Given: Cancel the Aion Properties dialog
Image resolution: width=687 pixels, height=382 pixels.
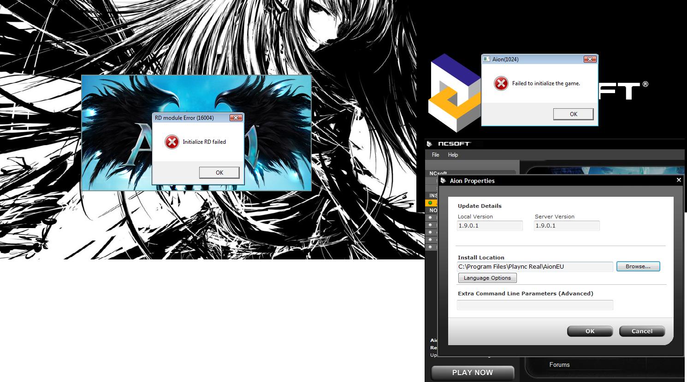Looking at the screenshot, I should [642, 331].
